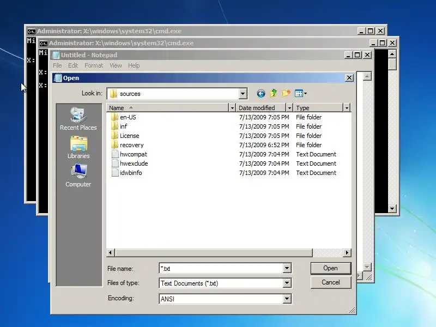Click '7/13/2009 6:52 PM' date of recovery

point(264,145)
